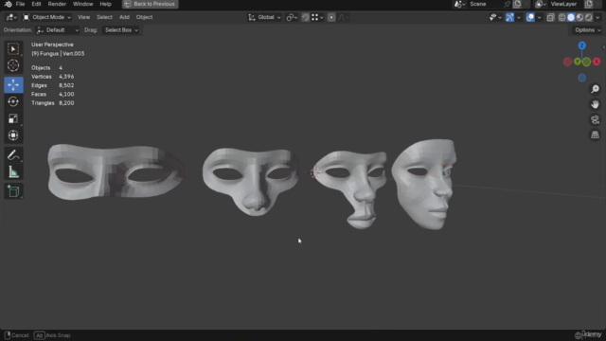Open the proportional falloff dropdown
Screen dimensions: 606x341
(x=344, y=17)
